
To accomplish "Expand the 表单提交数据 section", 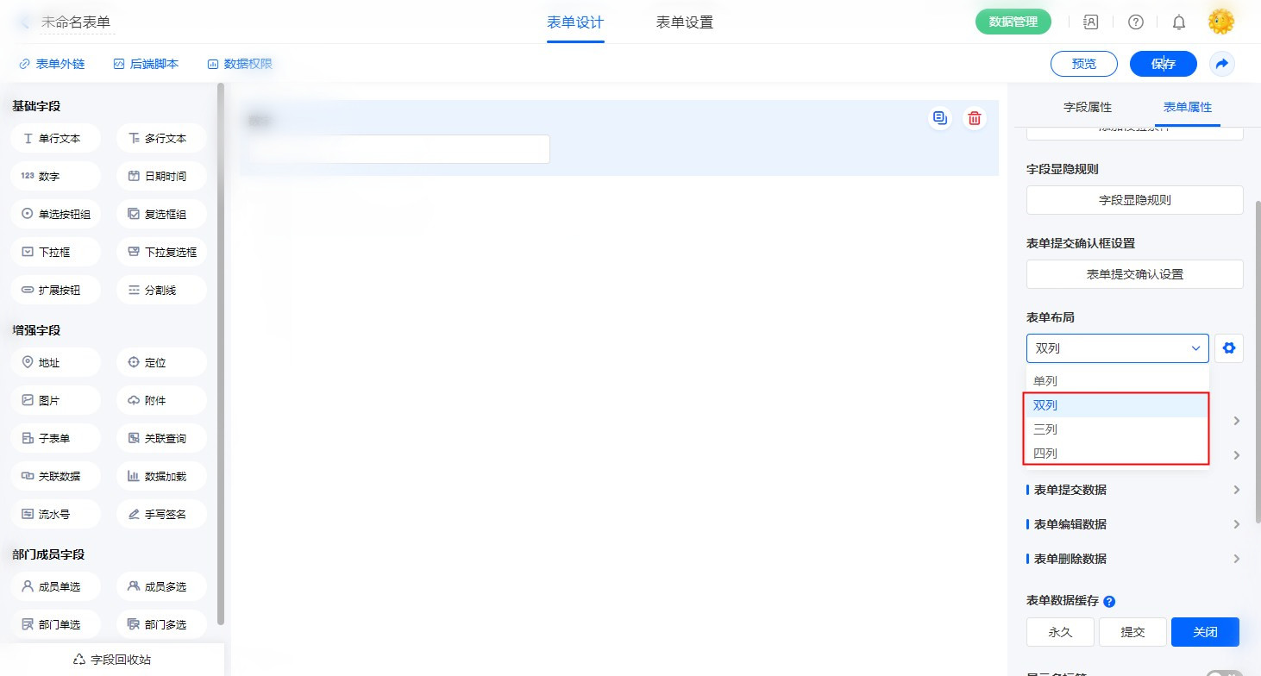I will pos(1134,490).
